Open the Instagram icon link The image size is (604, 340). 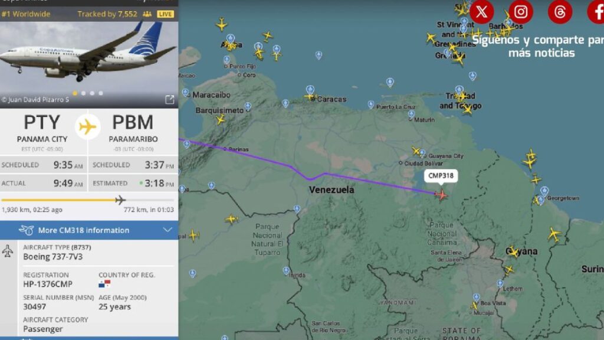[521, 12]
